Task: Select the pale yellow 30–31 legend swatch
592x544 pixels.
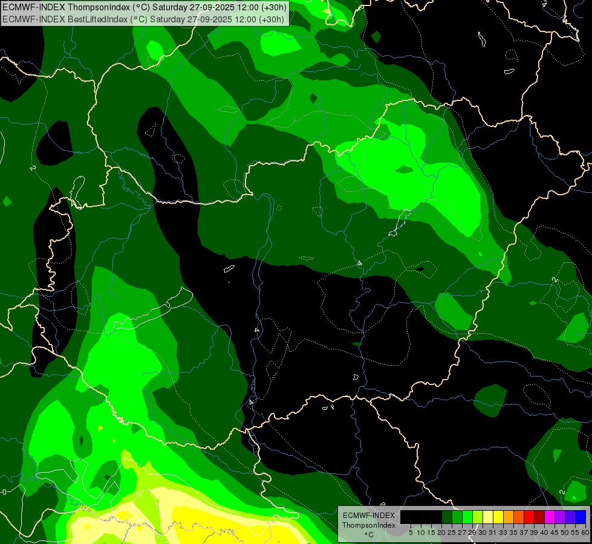Action: 488,517
